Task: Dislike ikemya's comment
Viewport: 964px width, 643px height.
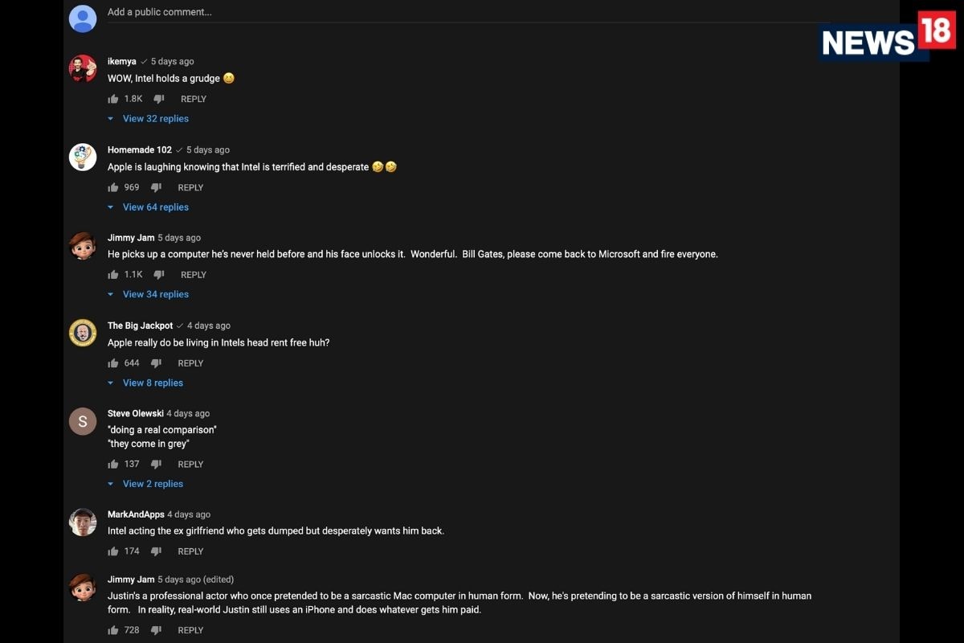Action: (159, 99)
